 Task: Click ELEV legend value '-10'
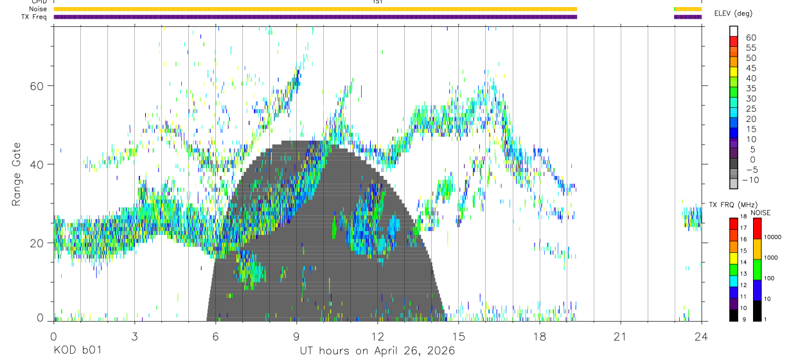point(750,180)
